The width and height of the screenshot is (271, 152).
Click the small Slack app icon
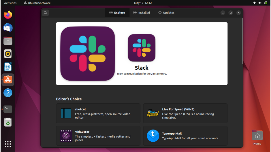click(142, 48)
